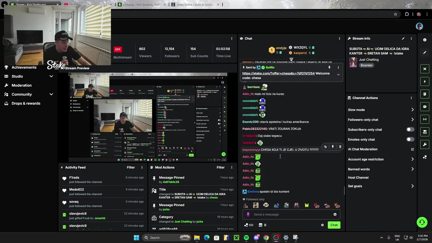This screenshot has width=432, height=243.
Task: Click the shop icon below chat input
Action: [x=261, y=225]
